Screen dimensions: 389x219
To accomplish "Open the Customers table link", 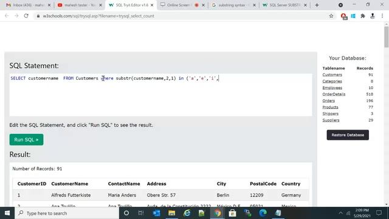I will [332, 75].
